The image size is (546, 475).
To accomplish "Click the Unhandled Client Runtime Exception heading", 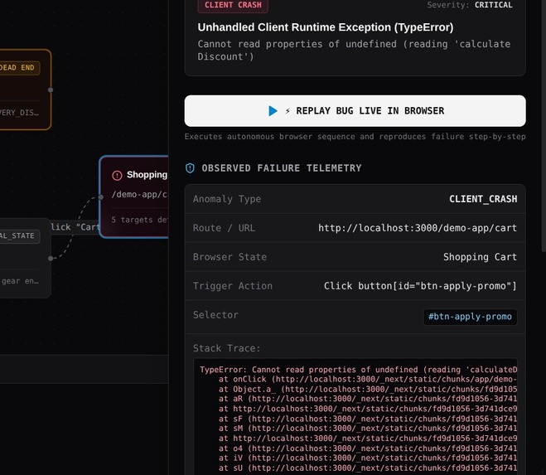I will point(326,27).
